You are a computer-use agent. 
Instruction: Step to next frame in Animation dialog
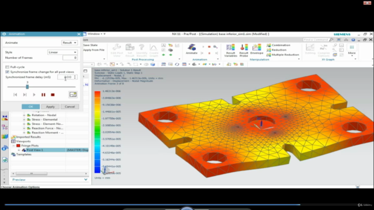coord(25,94)
